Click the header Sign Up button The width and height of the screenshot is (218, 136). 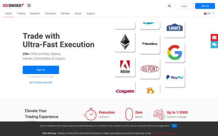(x=205, y=6)
